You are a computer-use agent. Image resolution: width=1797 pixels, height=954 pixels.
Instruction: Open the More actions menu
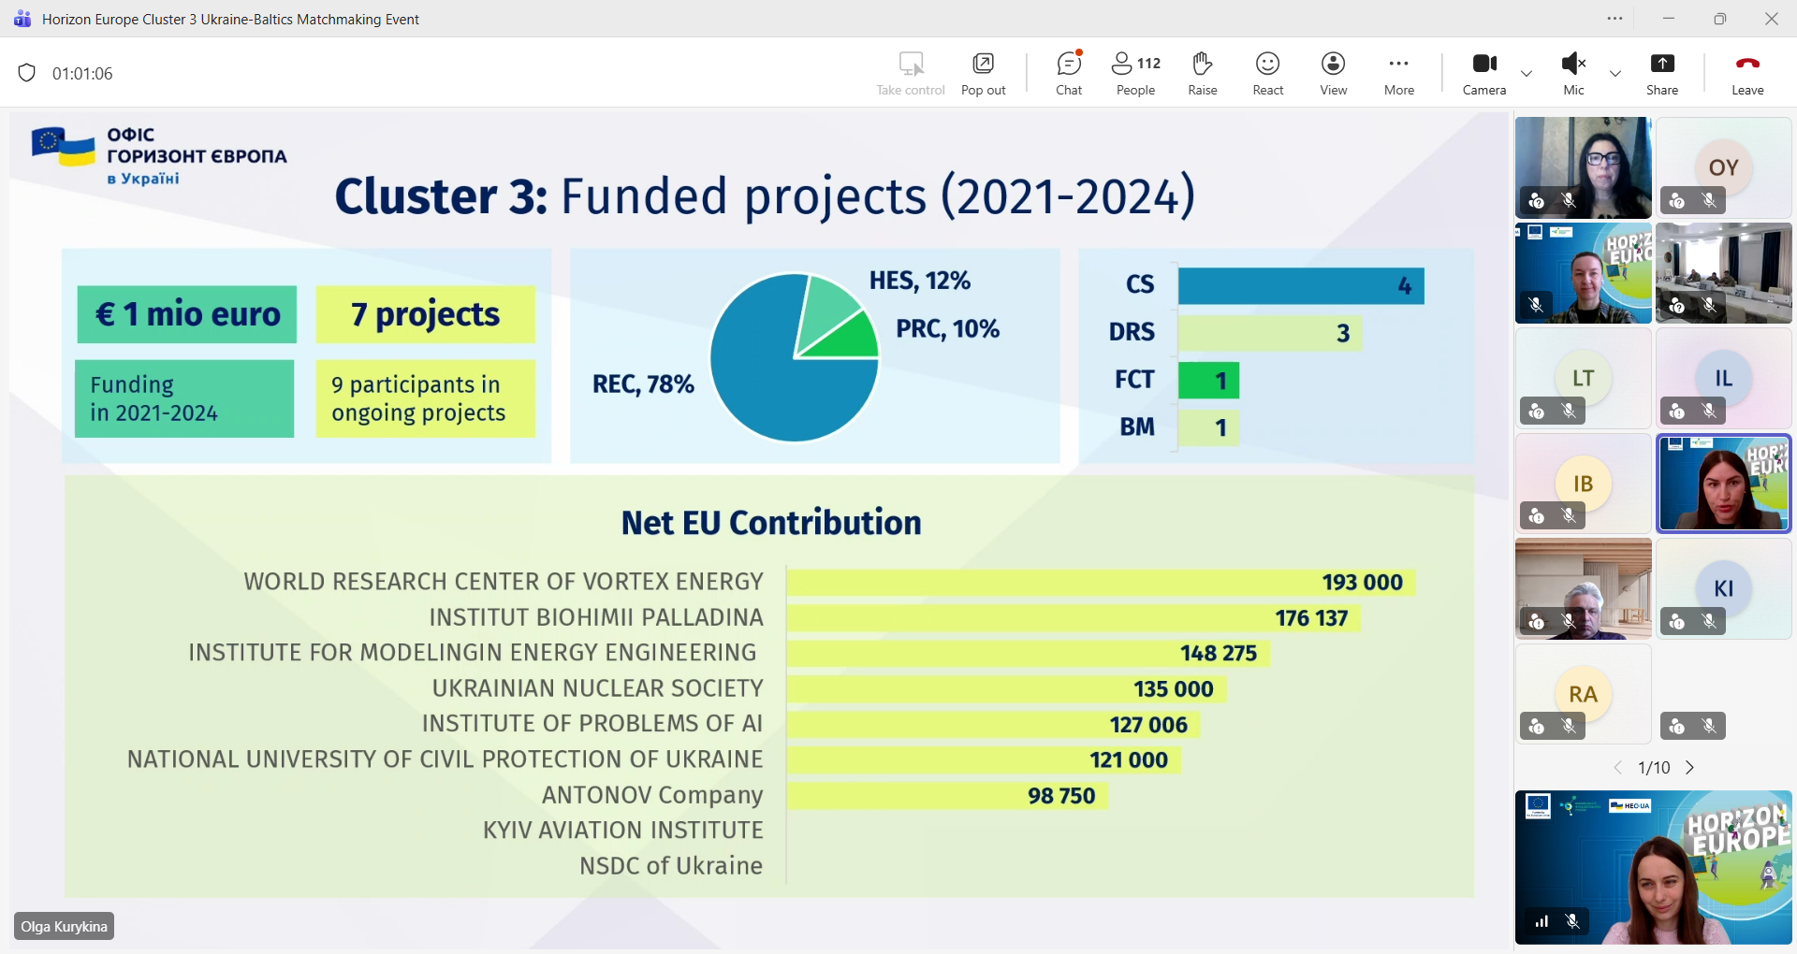click(1398, 73)
